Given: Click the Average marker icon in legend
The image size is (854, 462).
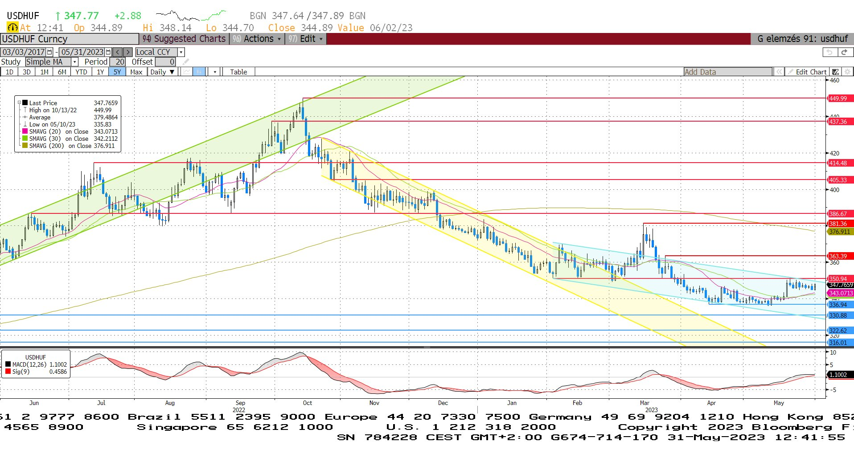Looking at the screenshot, I should coord(25,117).
